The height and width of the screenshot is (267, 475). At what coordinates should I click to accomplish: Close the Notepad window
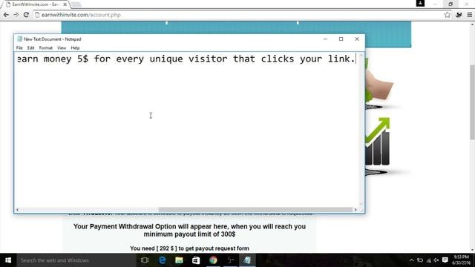tap(357, 39)
